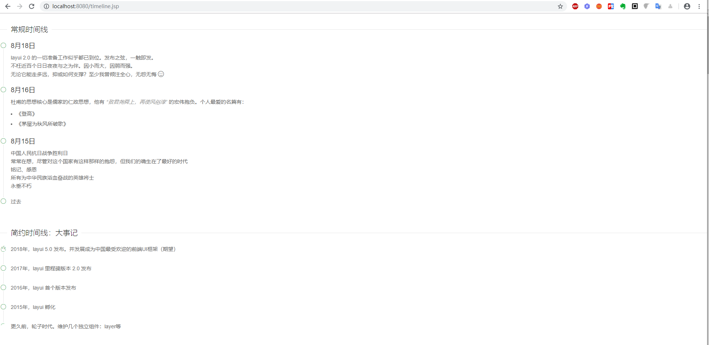This screenshot has width=709, height=345.
Task: Open the gray wing-shaped extension
Action: [x=647, y=6]
